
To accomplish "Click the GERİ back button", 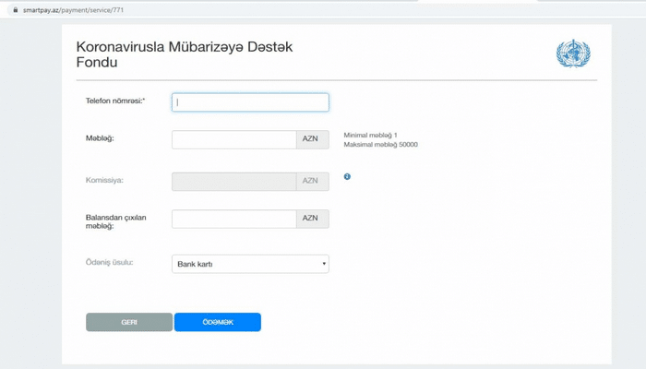I will [x=129, y=322].
